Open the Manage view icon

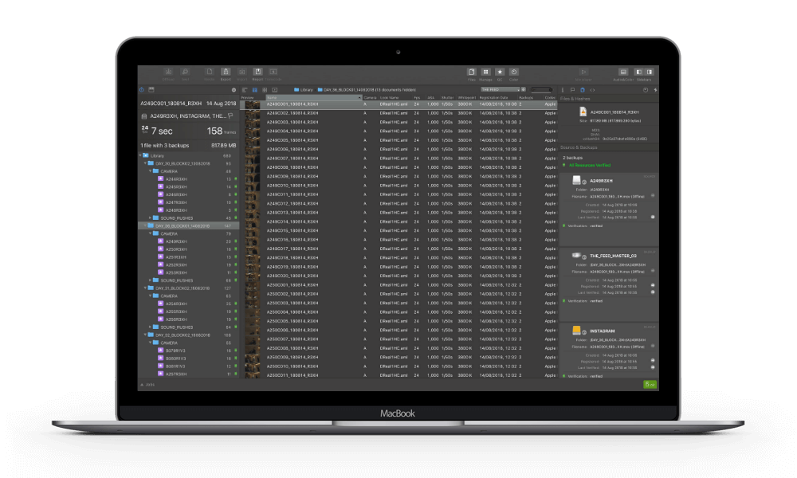(485, 72)
